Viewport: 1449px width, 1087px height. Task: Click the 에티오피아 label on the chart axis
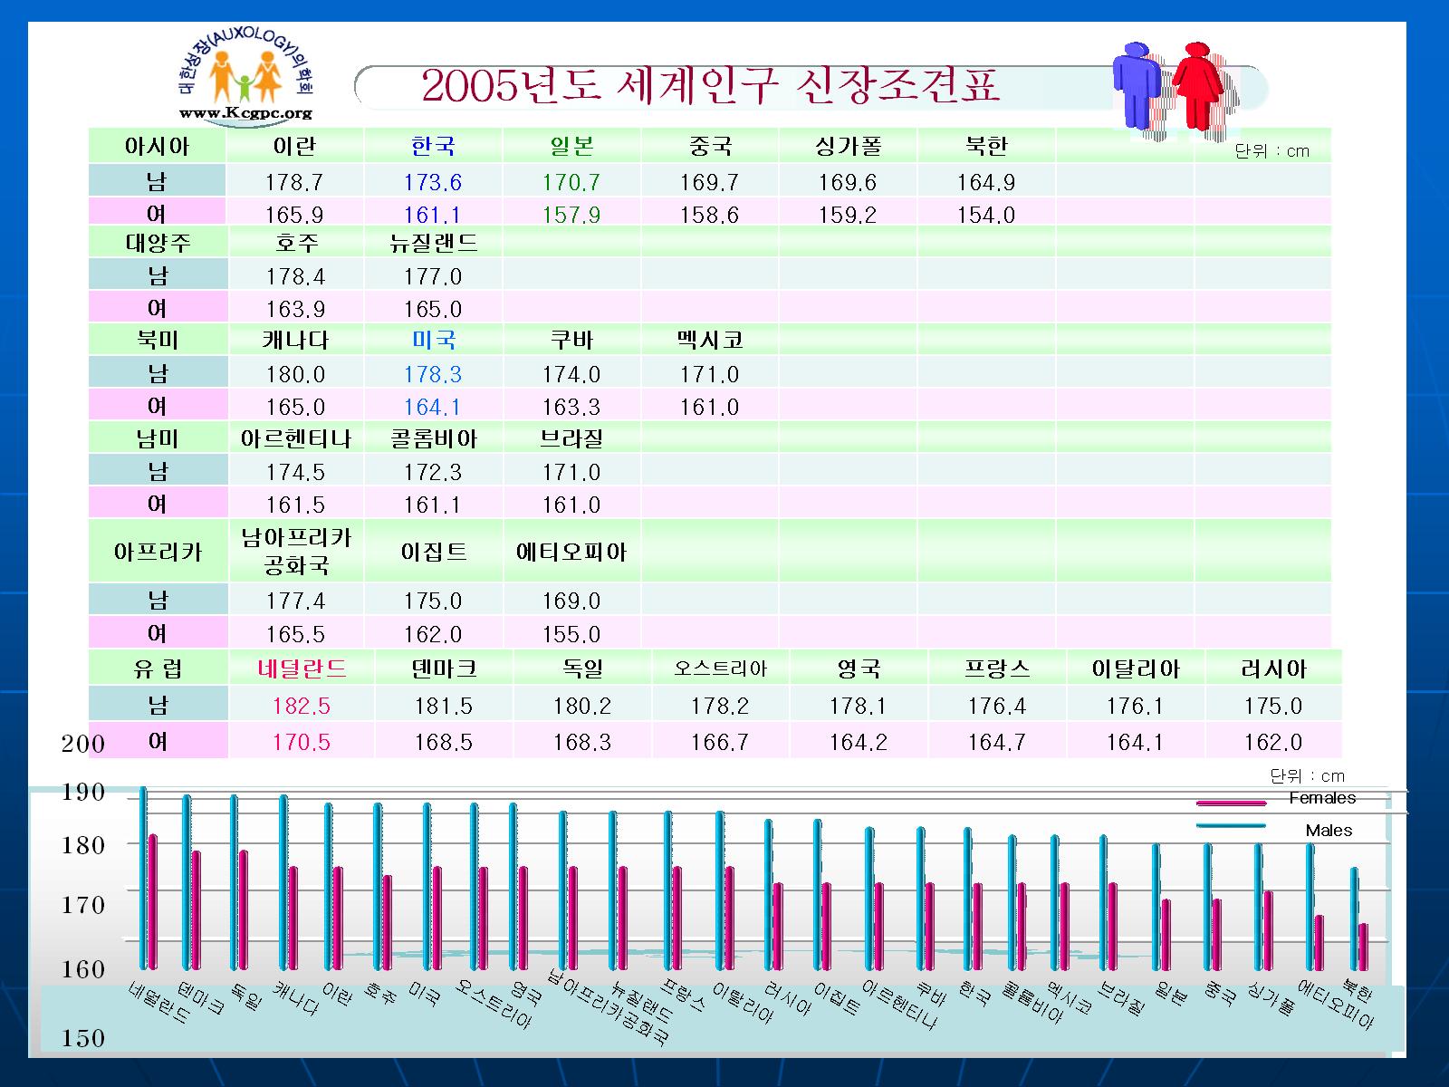click(1336, 1004)
